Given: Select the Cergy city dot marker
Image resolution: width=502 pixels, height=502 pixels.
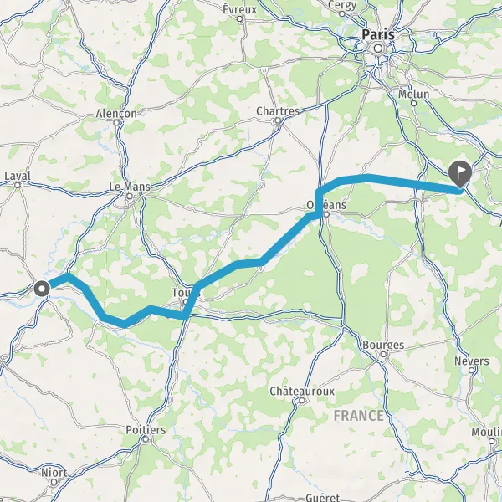Looking at the screenshot, I should (x=342, y=13).
